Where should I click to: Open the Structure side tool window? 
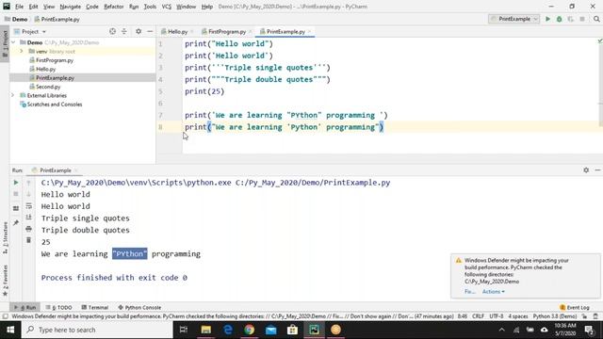click(5, 237)
